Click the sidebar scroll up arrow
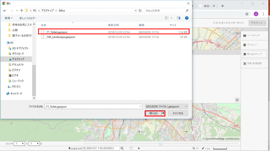 34,24
